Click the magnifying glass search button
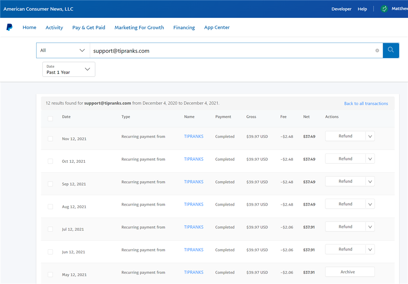The image size is (408, 284). tap(390, 50)
